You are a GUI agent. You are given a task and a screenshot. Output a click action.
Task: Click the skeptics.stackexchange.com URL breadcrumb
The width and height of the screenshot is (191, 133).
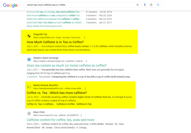pos(59,61)
